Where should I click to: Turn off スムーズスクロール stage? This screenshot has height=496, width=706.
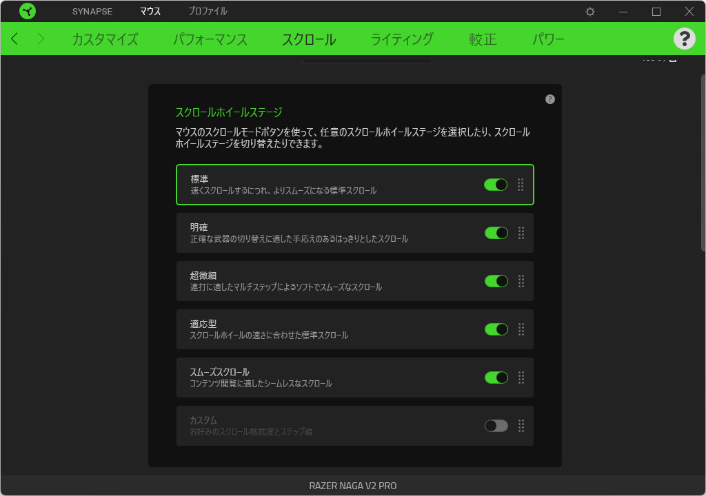click(496, 378)
